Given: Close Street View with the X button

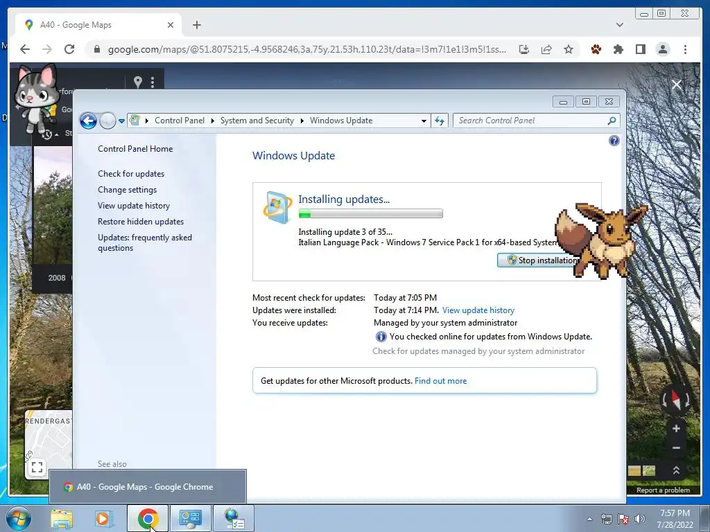Looking at the screenshot, I should (677, 85).
